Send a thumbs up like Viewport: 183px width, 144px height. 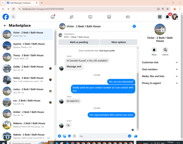click(x=136, y=136)
